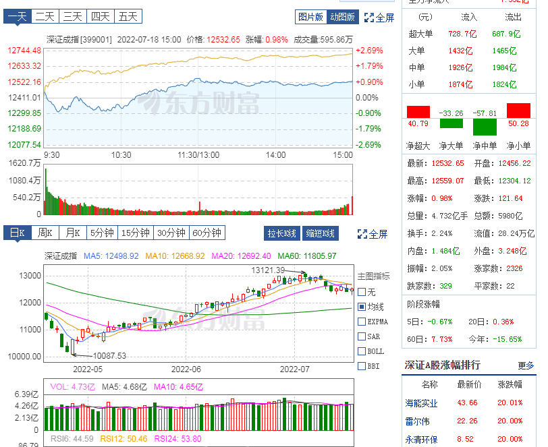Switch to the 30分钟 K-line tab
This screenshot has width=548, height=447.
pos(171,233)
